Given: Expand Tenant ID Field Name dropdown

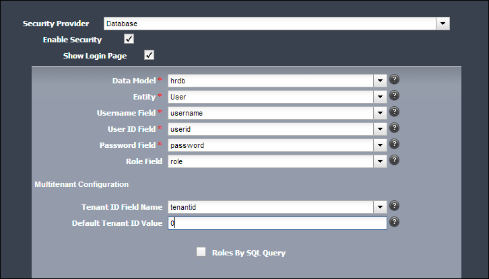Looking at the screenshot, I should [x=381, y=207].
